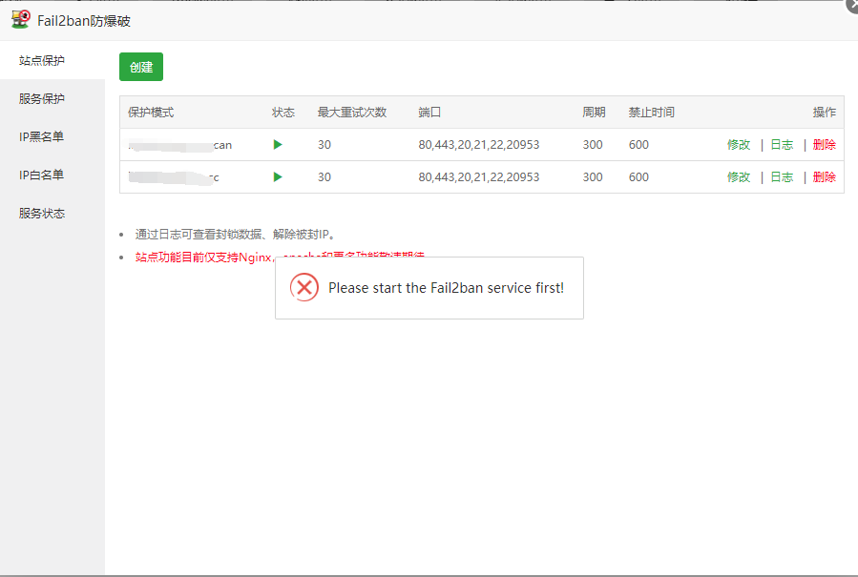Click the Fail2ban plugin logo icon
Image resolution: width=858 pixels, height=577 pixels.
point(21,19)
